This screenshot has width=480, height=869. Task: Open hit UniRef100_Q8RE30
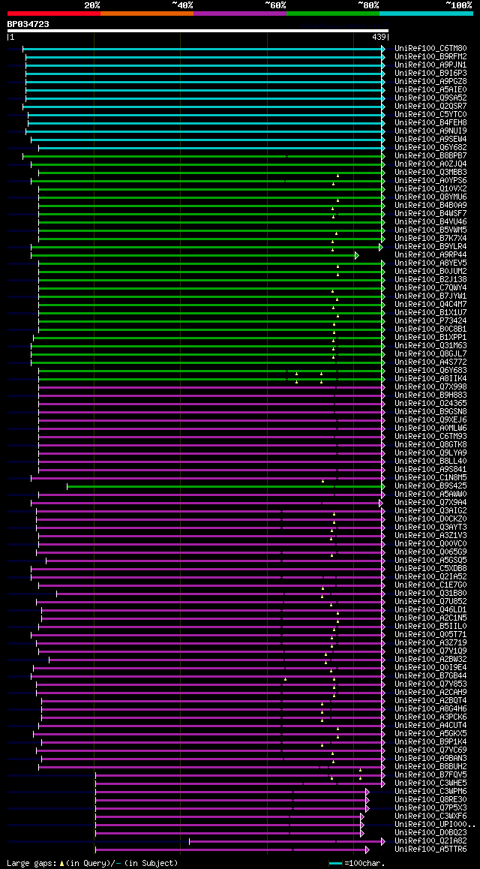coord(430,800)
